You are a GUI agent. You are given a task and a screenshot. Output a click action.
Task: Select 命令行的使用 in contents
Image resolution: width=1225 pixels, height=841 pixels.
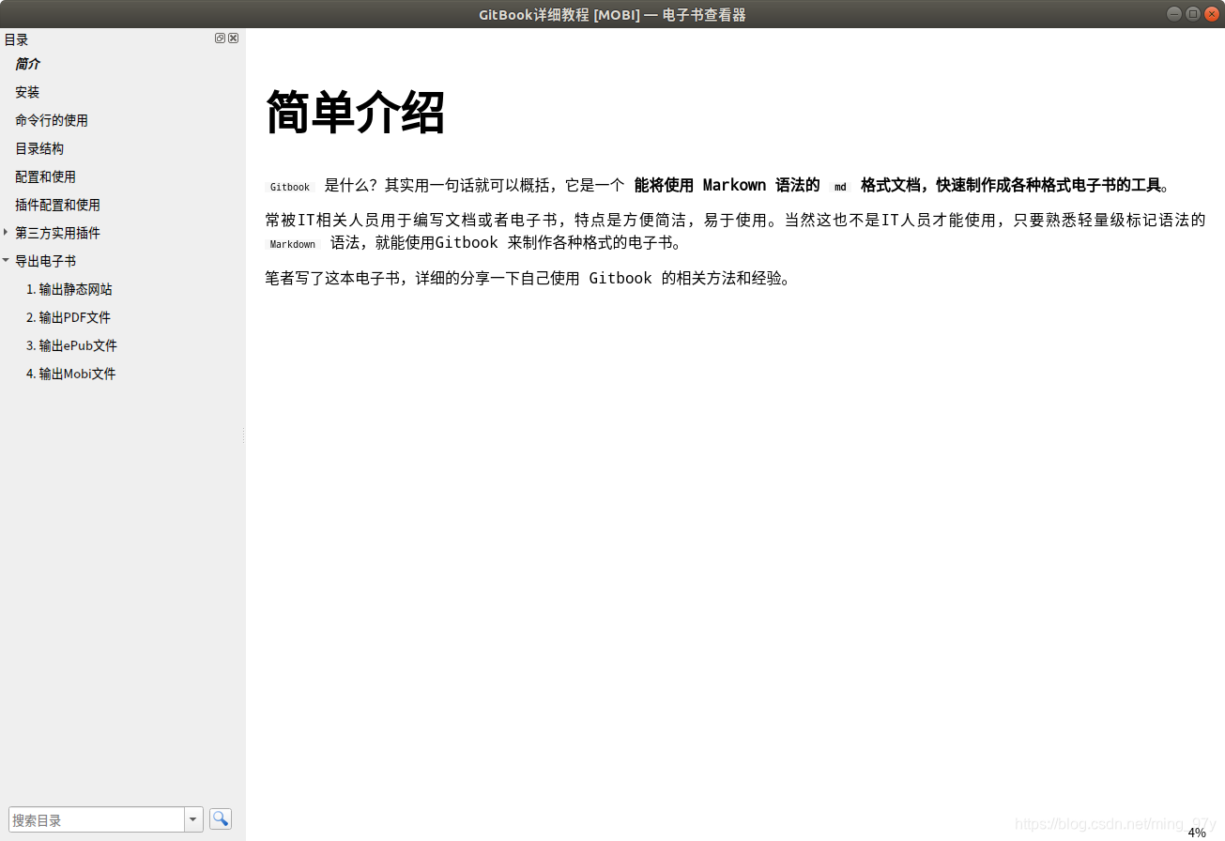click(52, 120)
